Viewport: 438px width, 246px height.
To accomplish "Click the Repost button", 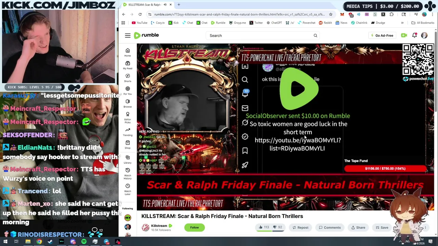I will [300, 228].
